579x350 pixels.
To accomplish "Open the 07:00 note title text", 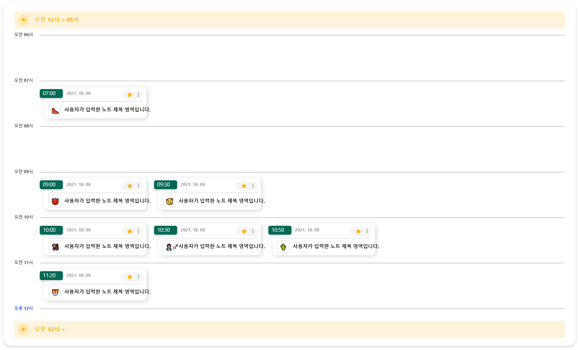I will point(107,110).
